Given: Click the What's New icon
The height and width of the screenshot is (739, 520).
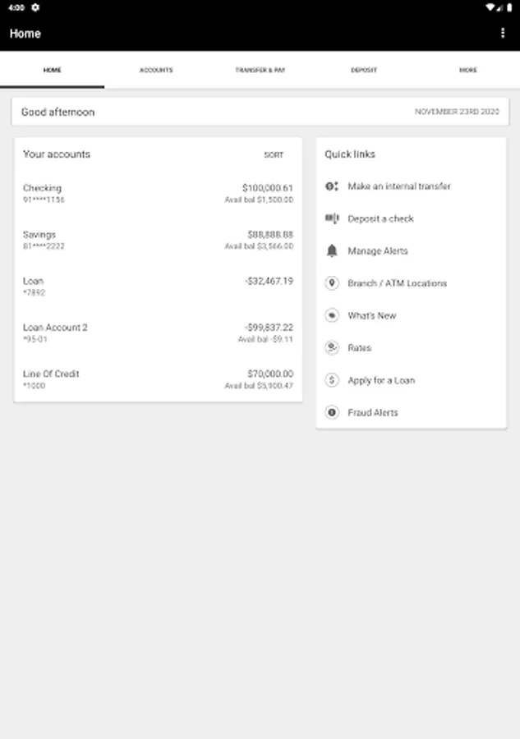Looking at the screenshot, I should (x=332, y=315).
